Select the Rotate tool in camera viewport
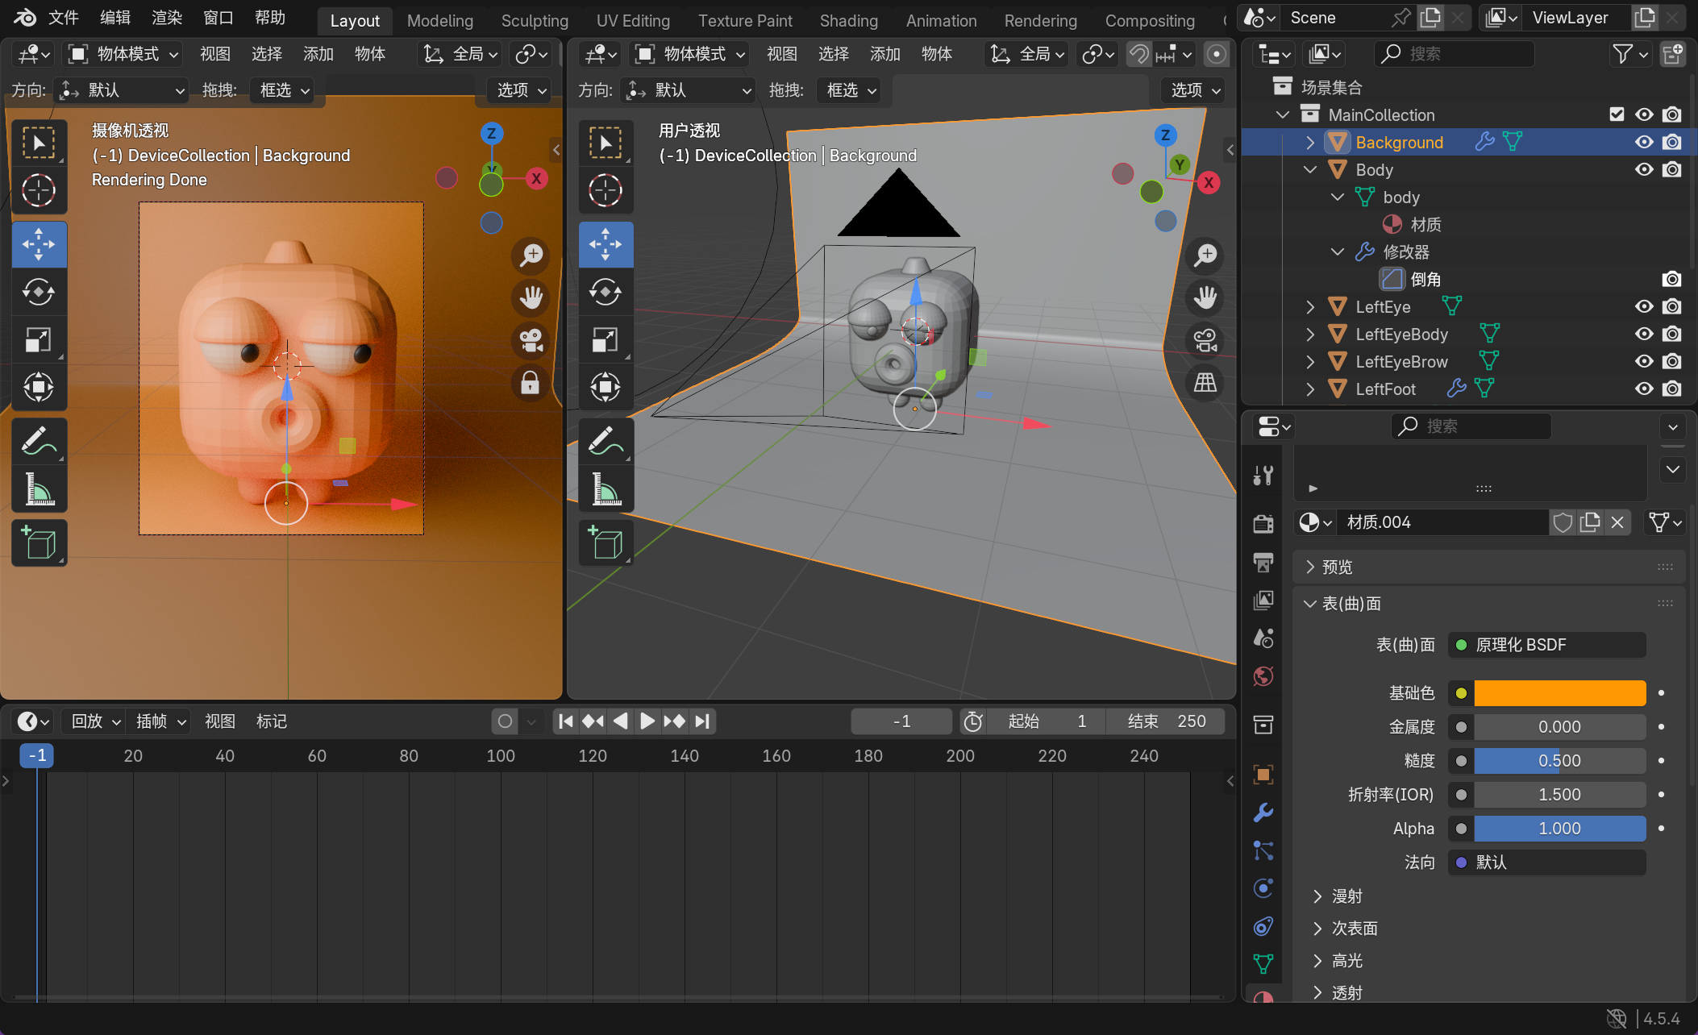Viewport: 1698px width, 1035px height. (39, 292)
